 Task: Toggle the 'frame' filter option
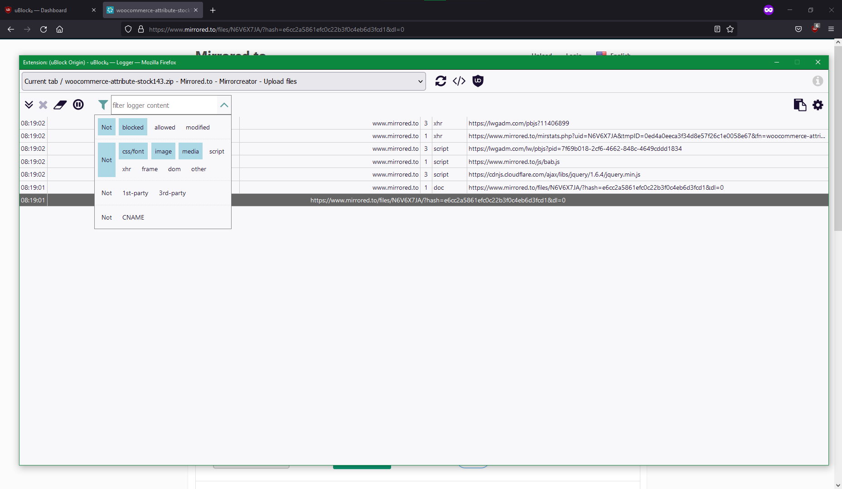pos(150,169)
